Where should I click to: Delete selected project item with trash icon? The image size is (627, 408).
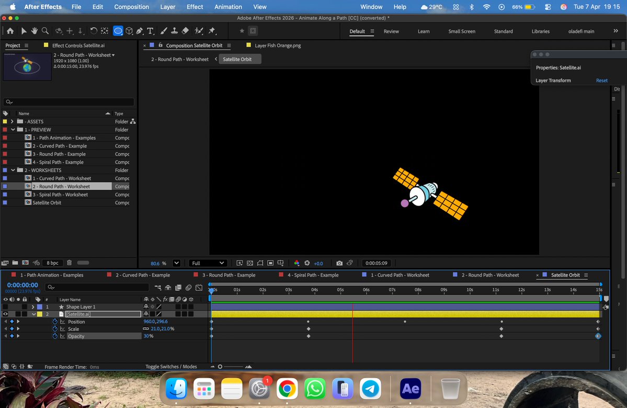point(69,263)
